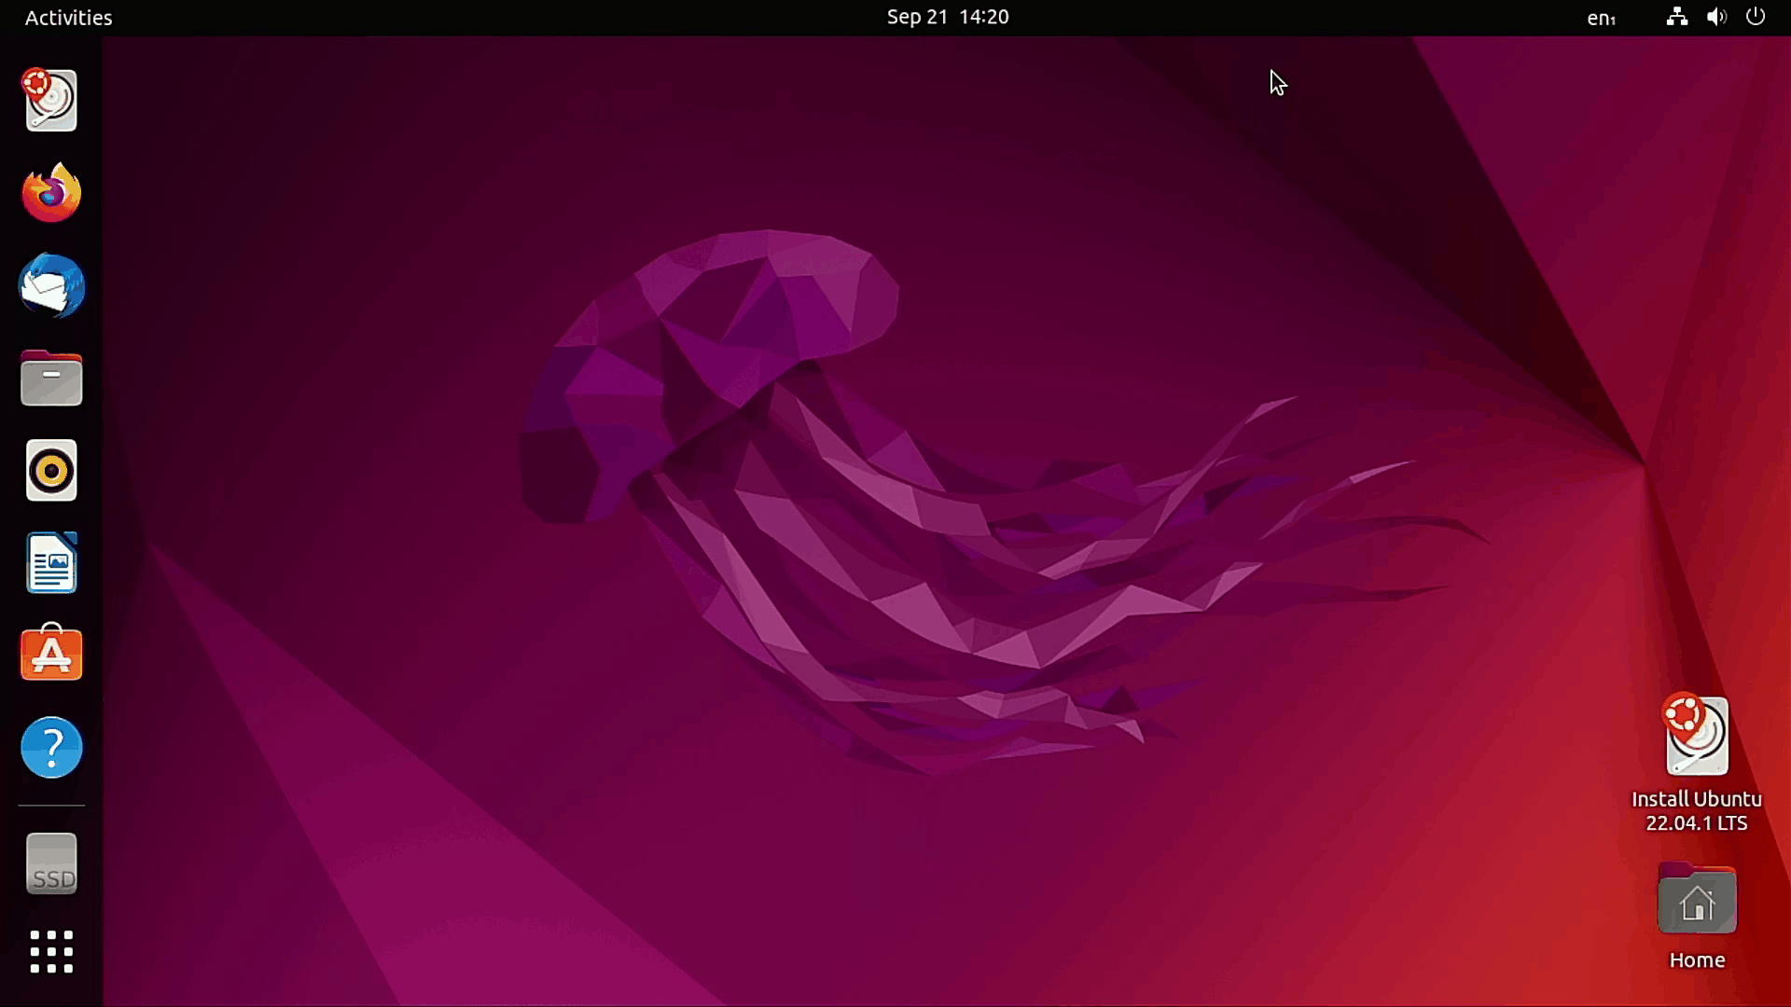1791x1007 pixels.
Task: Open the network status indicator
Action: [1675, 17]
